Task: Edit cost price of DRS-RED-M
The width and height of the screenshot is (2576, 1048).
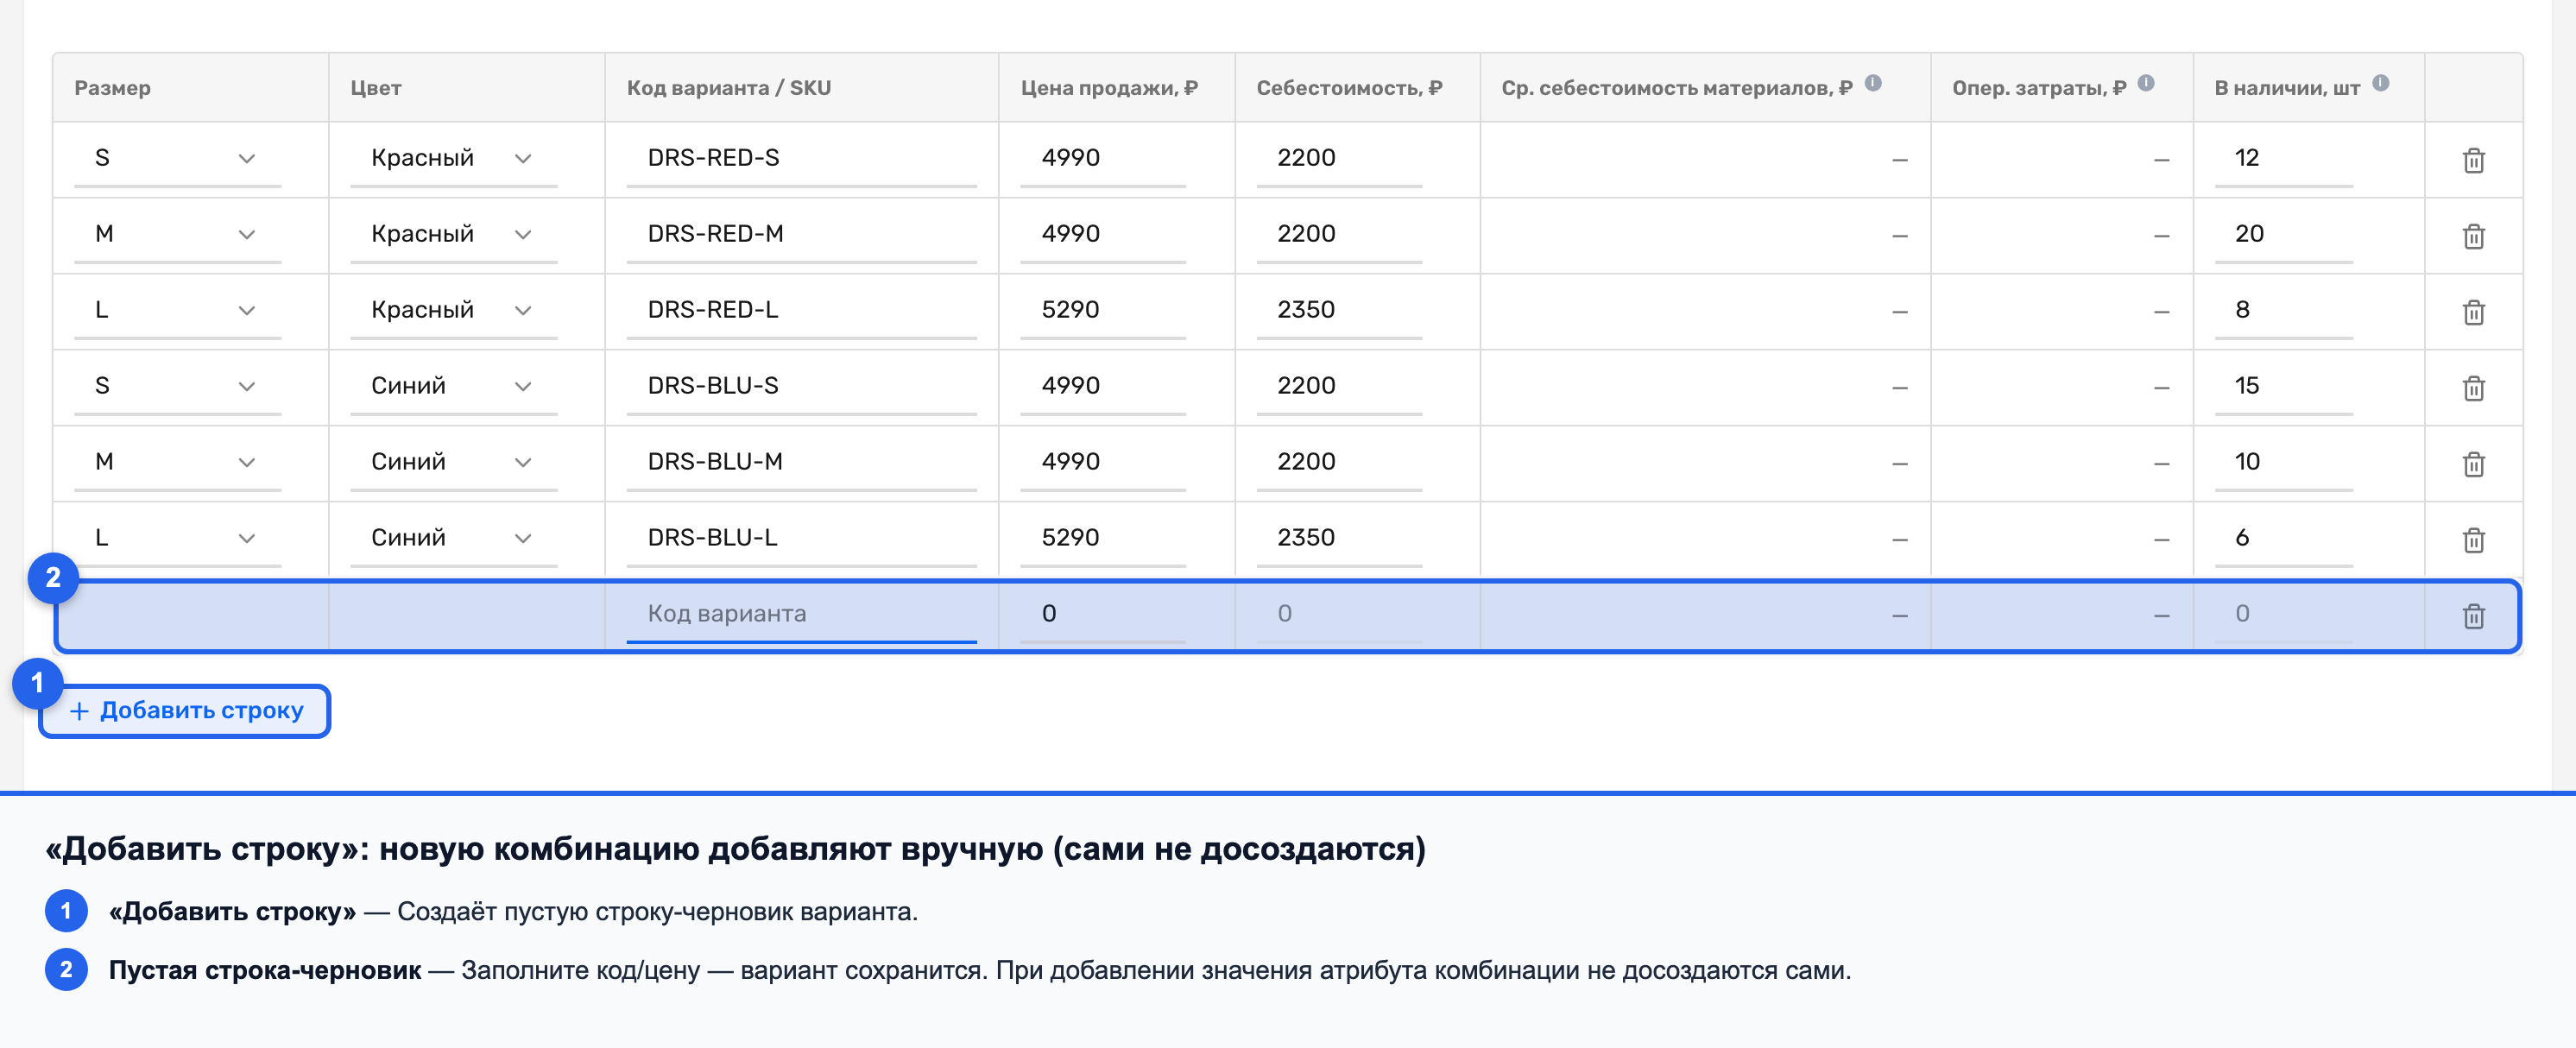Action: [1339, 234]
